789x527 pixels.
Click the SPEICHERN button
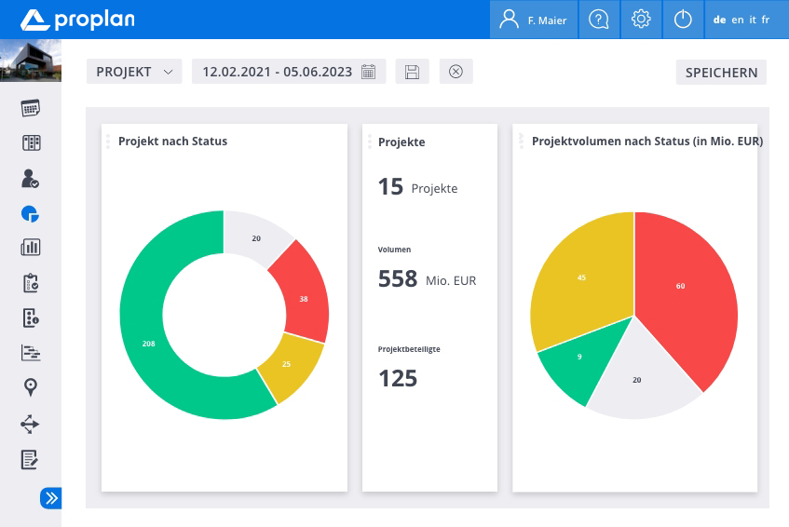click(x=721, y=73)
